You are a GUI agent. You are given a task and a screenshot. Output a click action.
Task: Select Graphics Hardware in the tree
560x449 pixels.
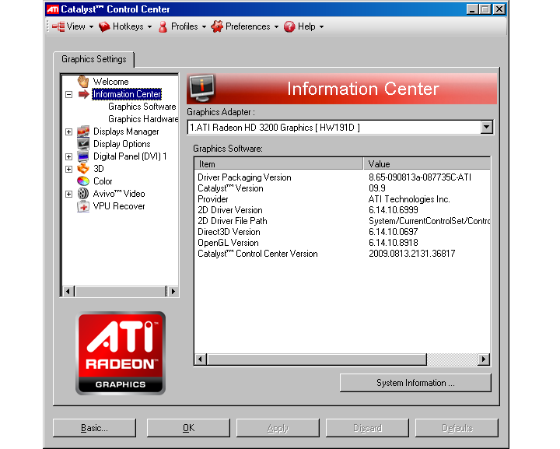pos(143,119)
